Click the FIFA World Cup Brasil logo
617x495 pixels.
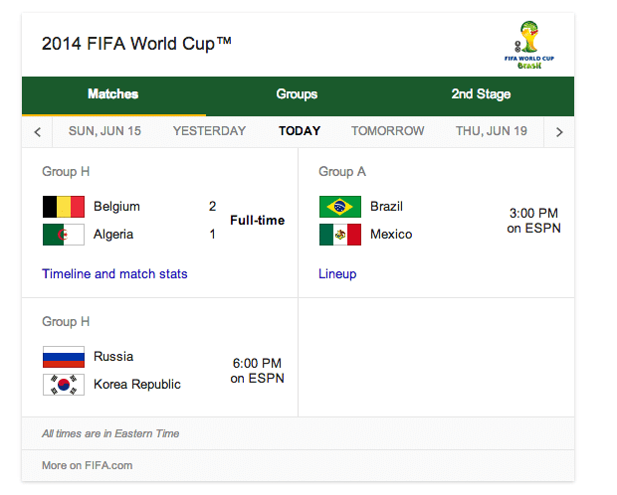pos(529,45)
